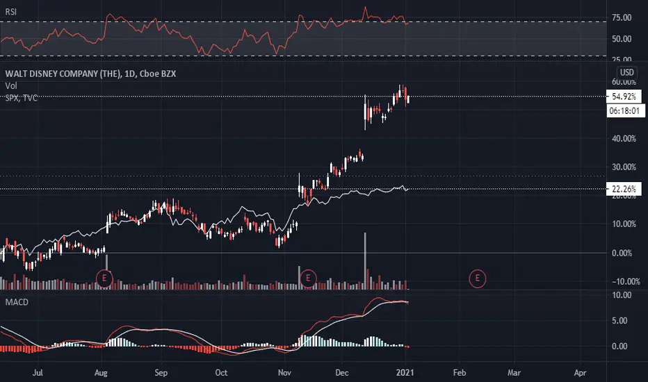Select the MACD indicator label
Image resolution: width=648 pixels, height=382 pixels.
pos(17,302)
